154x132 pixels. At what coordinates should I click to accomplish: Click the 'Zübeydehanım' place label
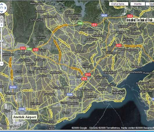[74, 15]
